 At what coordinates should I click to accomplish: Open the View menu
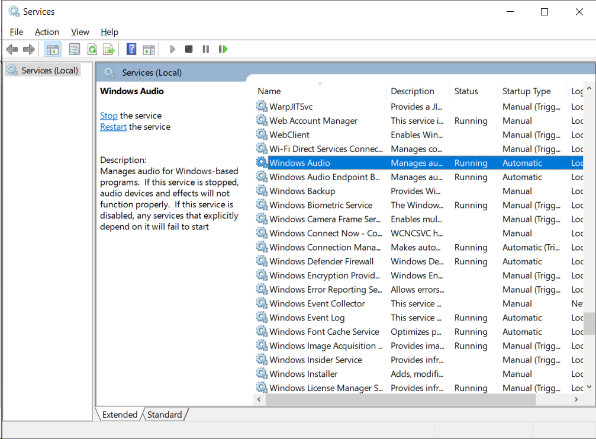(x=80, y=32)
